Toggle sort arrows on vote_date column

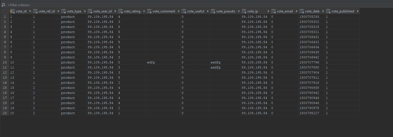pyautogui.click(x=323, y=11)
